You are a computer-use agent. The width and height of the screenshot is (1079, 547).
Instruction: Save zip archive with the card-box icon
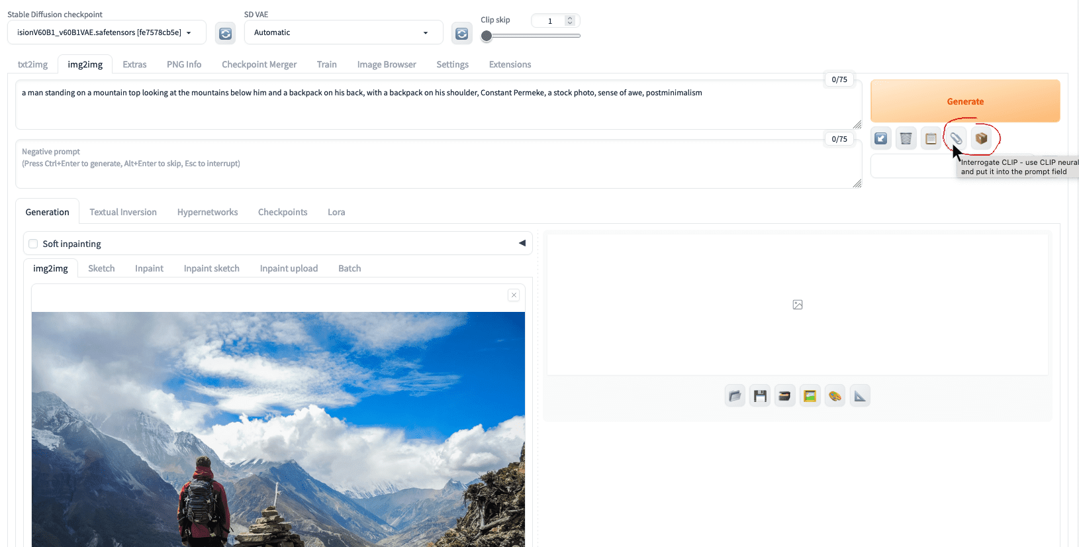click(x=785, y=396)
